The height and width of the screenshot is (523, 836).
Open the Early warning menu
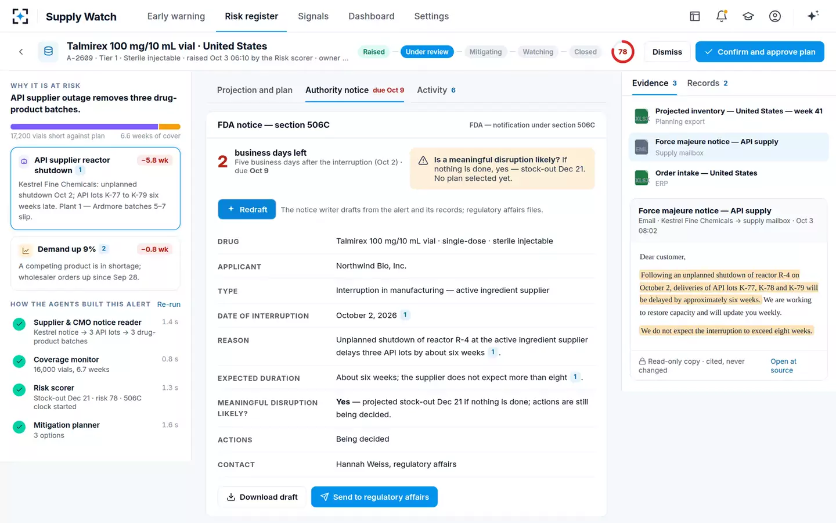176,16
